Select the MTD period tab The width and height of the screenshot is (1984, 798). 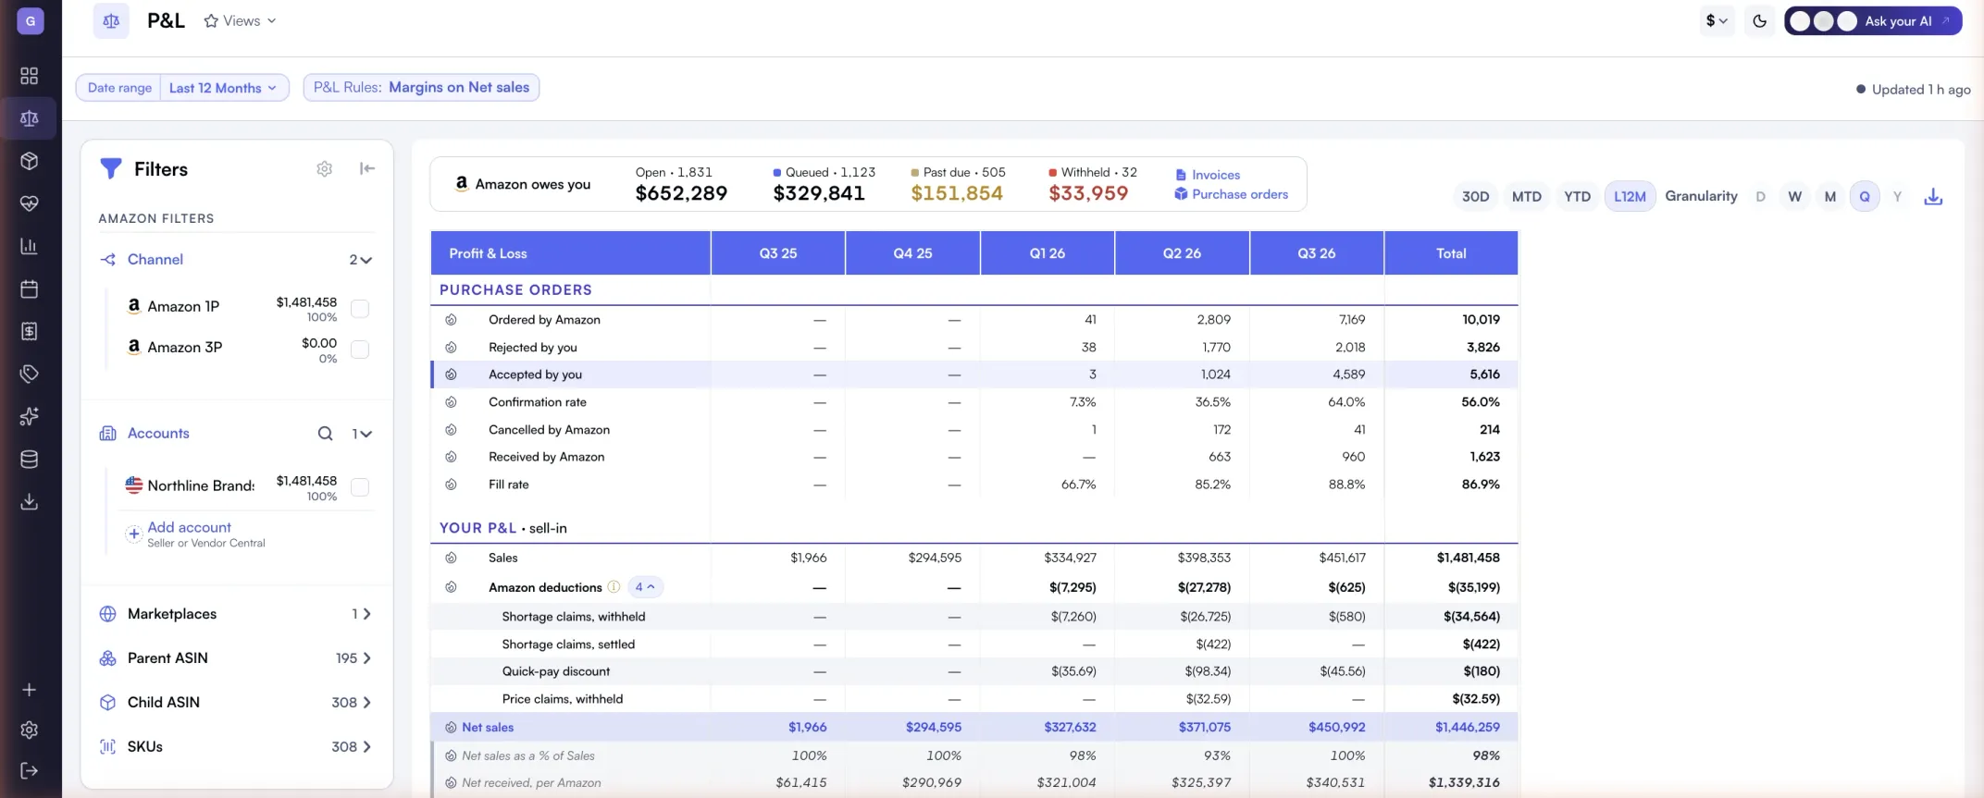(1527, 196)
